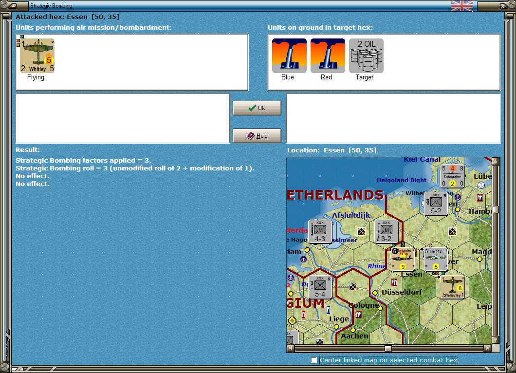This screenshot has height=373, width=516.
Task: Click the 'Flying' label under Whitley
Action: click(x=36, y=77)
